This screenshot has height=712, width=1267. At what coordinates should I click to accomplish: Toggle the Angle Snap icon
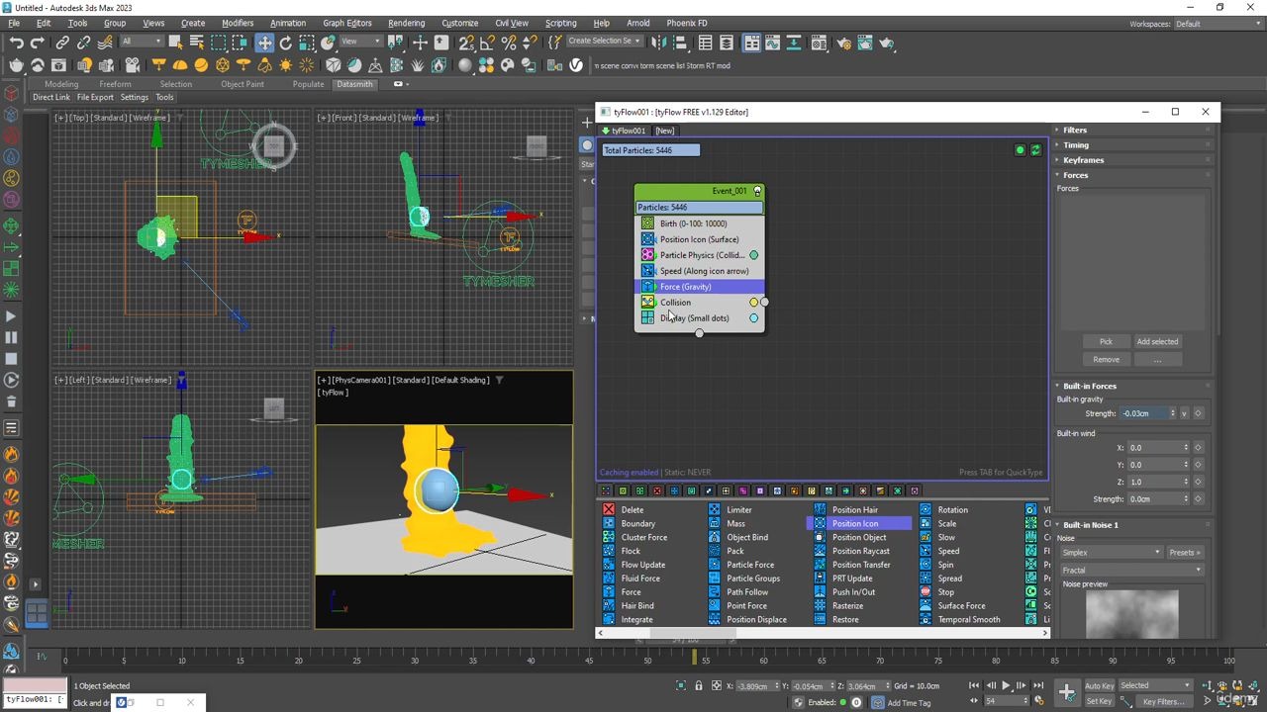pos(488,43)
